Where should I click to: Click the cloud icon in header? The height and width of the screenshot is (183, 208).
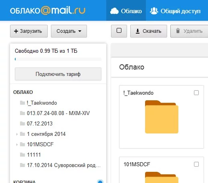point(114,11)
